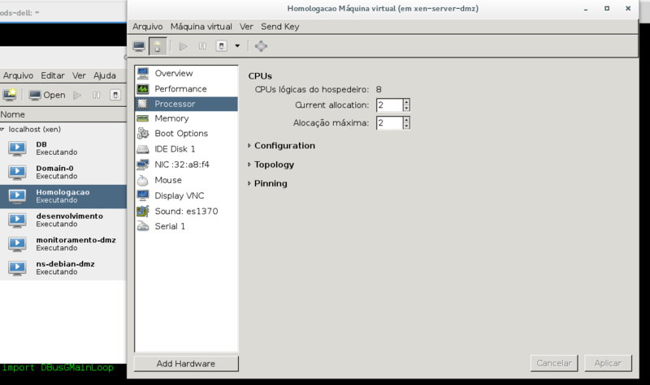
Task: Collapse the localhost (xen) connection tree
Action: pyautogui.click(x=2, y=130)
